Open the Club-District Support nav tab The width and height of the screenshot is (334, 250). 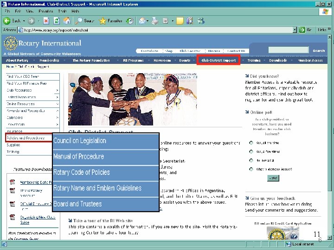point(218,60)
